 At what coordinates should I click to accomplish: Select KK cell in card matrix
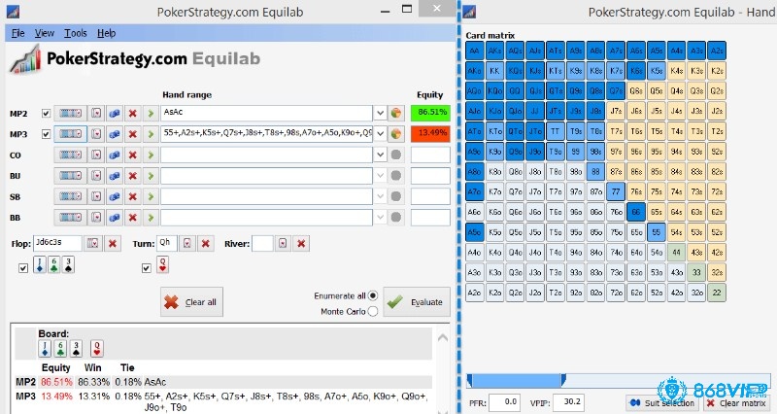[494, 71]
